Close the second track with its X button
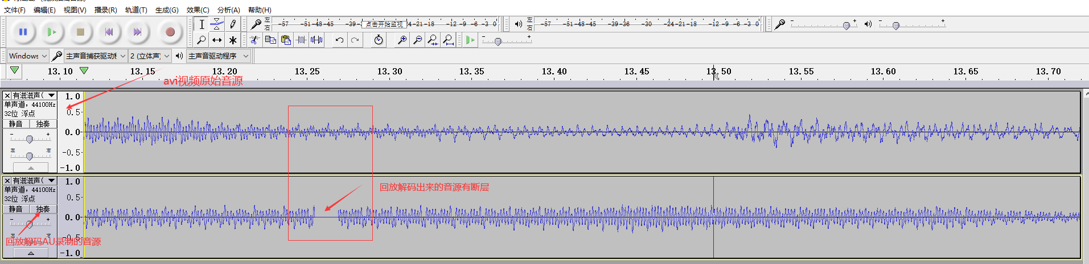The width and height of the screenshot is (1089, 264). click(x=7, y=181)
